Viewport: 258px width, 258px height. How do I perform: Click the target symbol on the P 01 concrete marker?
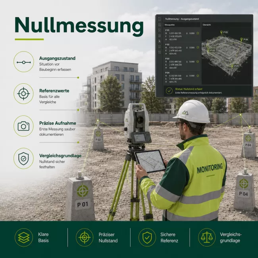[x=83, y=191]
